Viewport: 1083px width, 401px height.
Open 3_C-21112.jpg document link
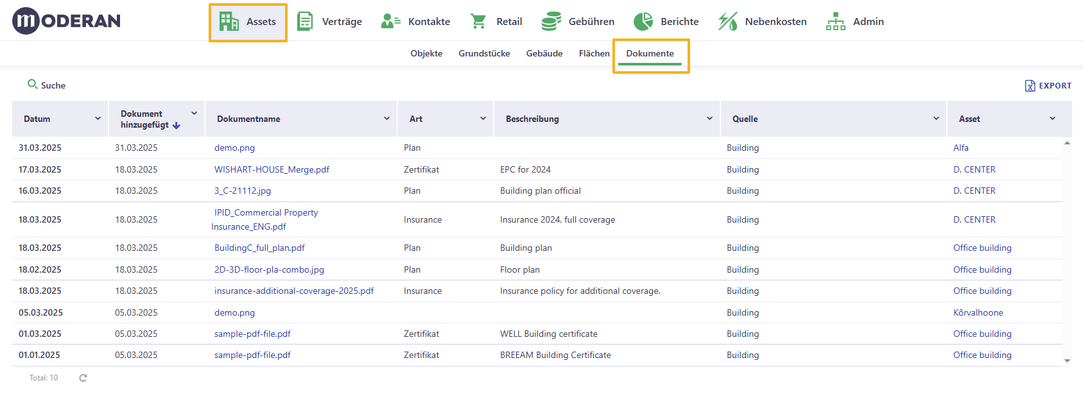(243, 191)
